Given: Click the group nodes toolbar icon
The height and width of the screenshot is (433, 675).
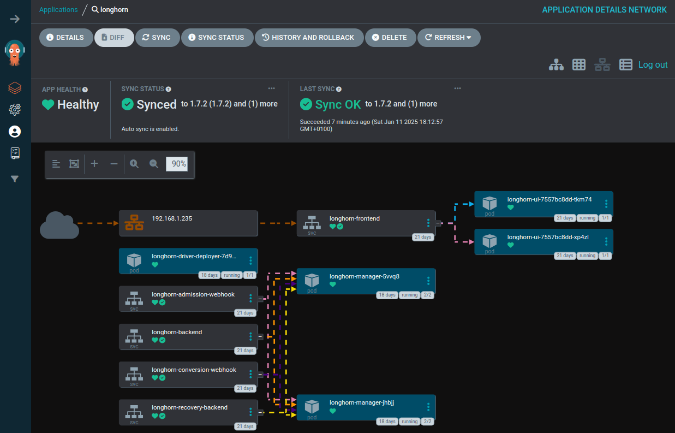Looking at the screenshot, I should (x=74, y=164).
